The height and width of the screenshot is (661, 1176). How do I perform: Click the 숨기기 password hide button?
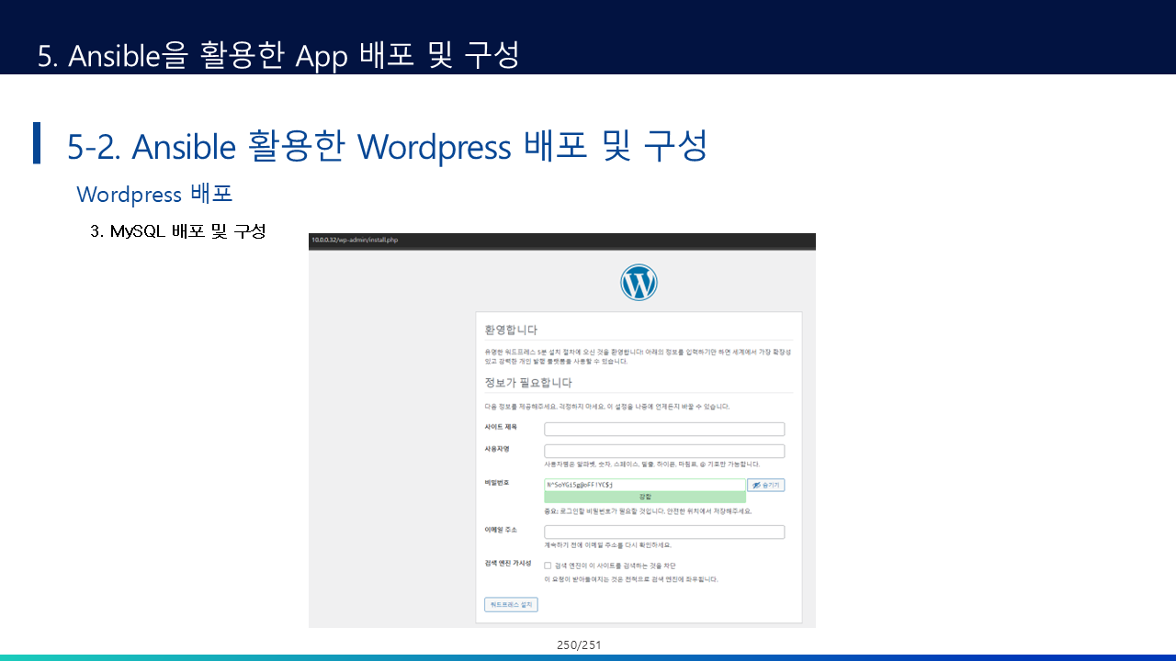click(765, 485)
